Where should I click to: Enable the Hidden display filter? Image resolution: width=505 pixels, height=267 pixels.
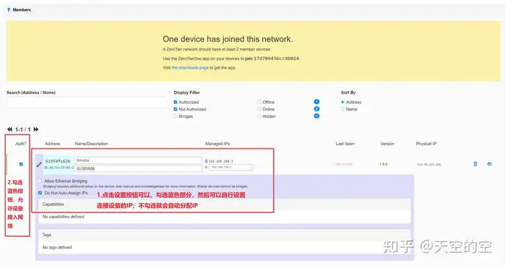coord(259,116)
